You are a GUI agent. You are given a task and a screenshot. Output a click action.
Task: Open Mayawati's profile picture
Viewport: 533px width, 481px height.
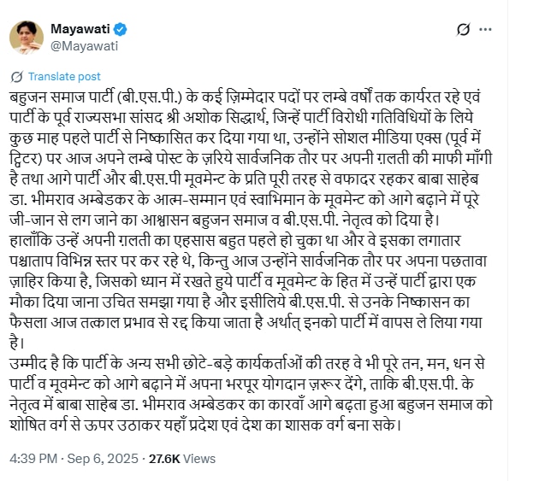pyautogui.click(x=27, y=38)
